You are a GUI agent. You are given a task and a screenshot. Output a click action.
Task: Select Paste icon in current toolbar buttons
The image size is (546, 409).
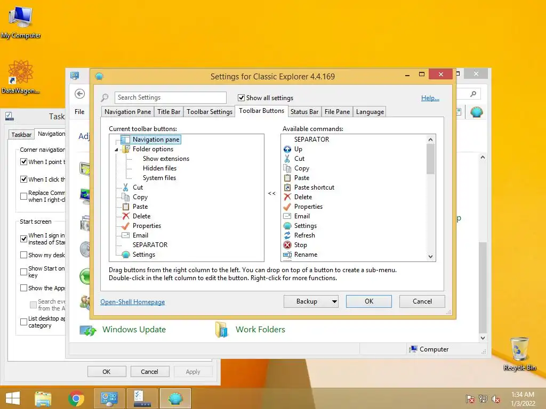tap(126, 207)
